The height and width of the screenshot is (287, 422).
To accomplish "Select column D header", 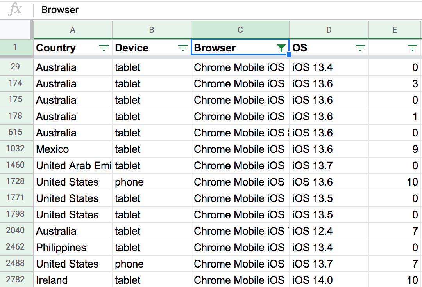I will click(329, 30).
